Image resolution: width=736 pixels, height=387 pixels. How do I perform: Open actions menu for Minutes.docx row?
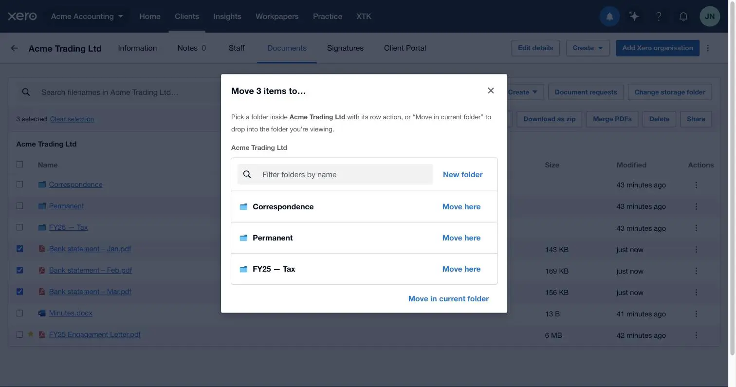click(x=696, y=313)
